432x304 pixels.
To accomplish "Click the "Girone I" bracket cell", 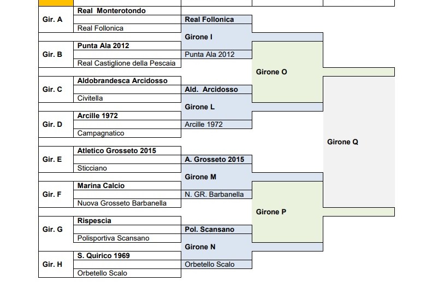I will [199, 37].
